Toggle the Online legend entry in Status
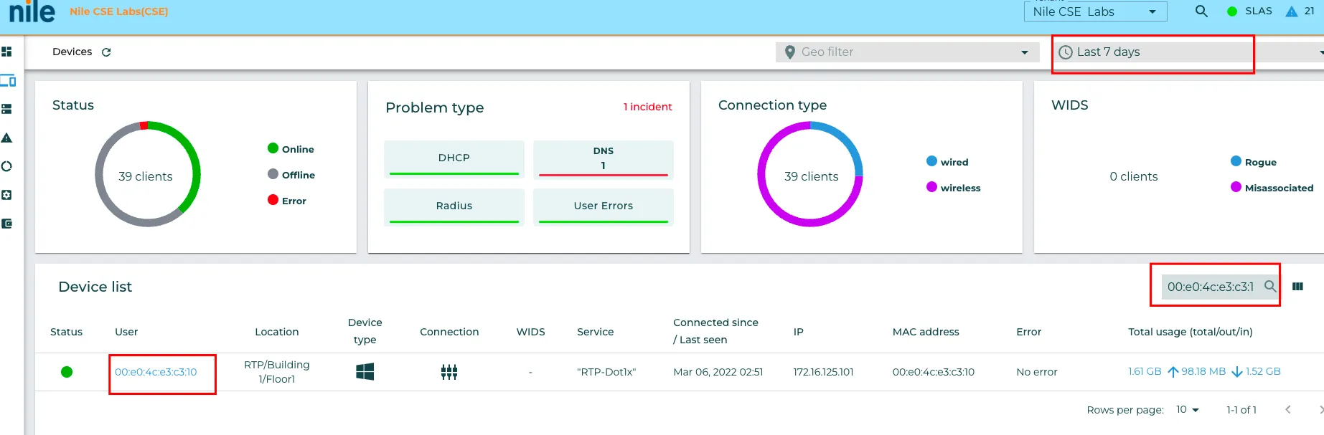 tap(291, 149)
